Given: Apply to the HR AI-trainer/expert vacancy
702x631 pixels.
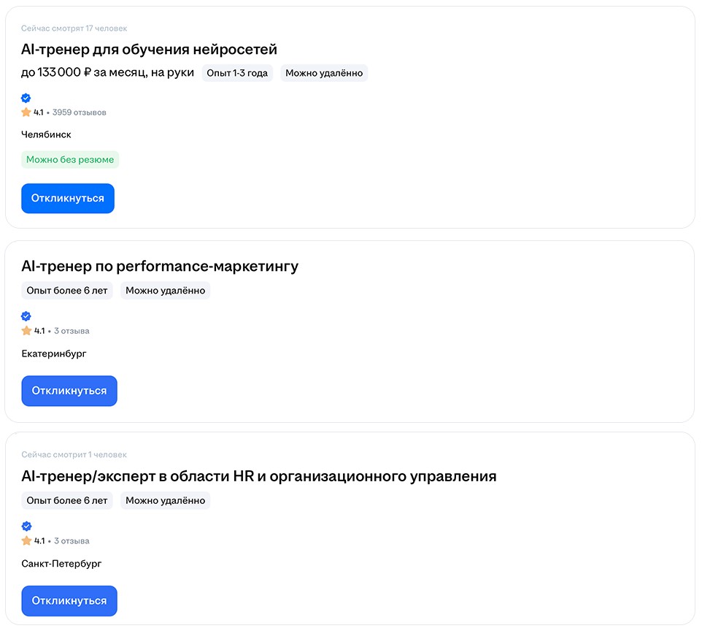Looking at the screenshot, I should [x=69, y=600].
